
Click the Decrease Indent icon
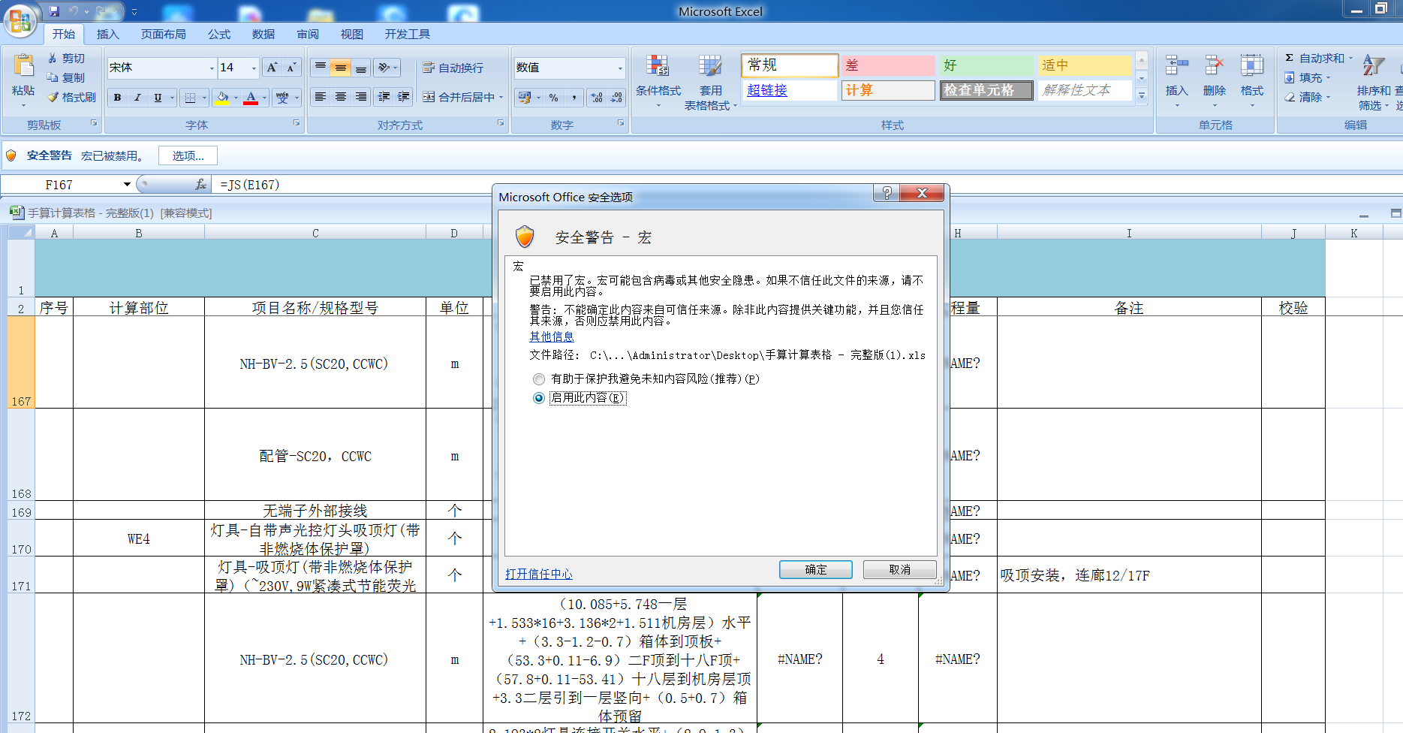tap(384, 97)
